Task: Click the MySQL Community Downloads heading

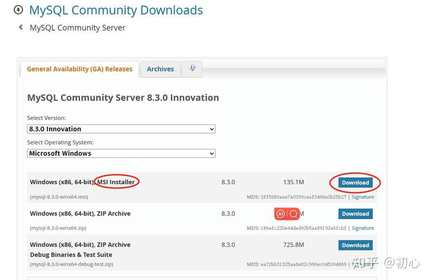Action: click(x=116, y=10)
